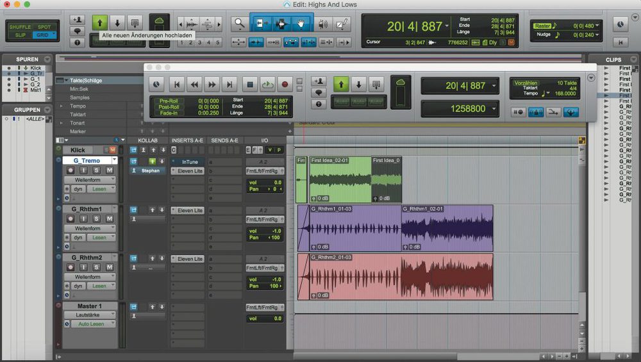Click download changes arrow in edit toolbar

click(117, 23)
